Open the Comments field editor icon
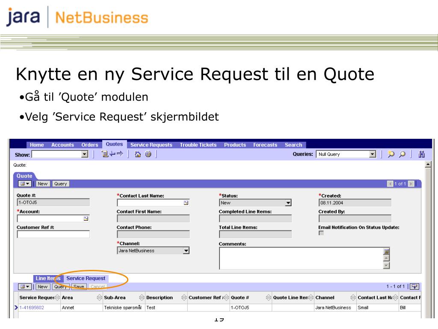The image size is (438, 329). pyautogui.click(x=386, y=251)
